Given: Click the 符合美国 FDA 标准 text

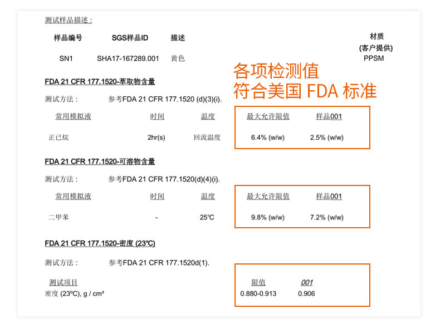Looking at the screenshot, I should [305, 91].
